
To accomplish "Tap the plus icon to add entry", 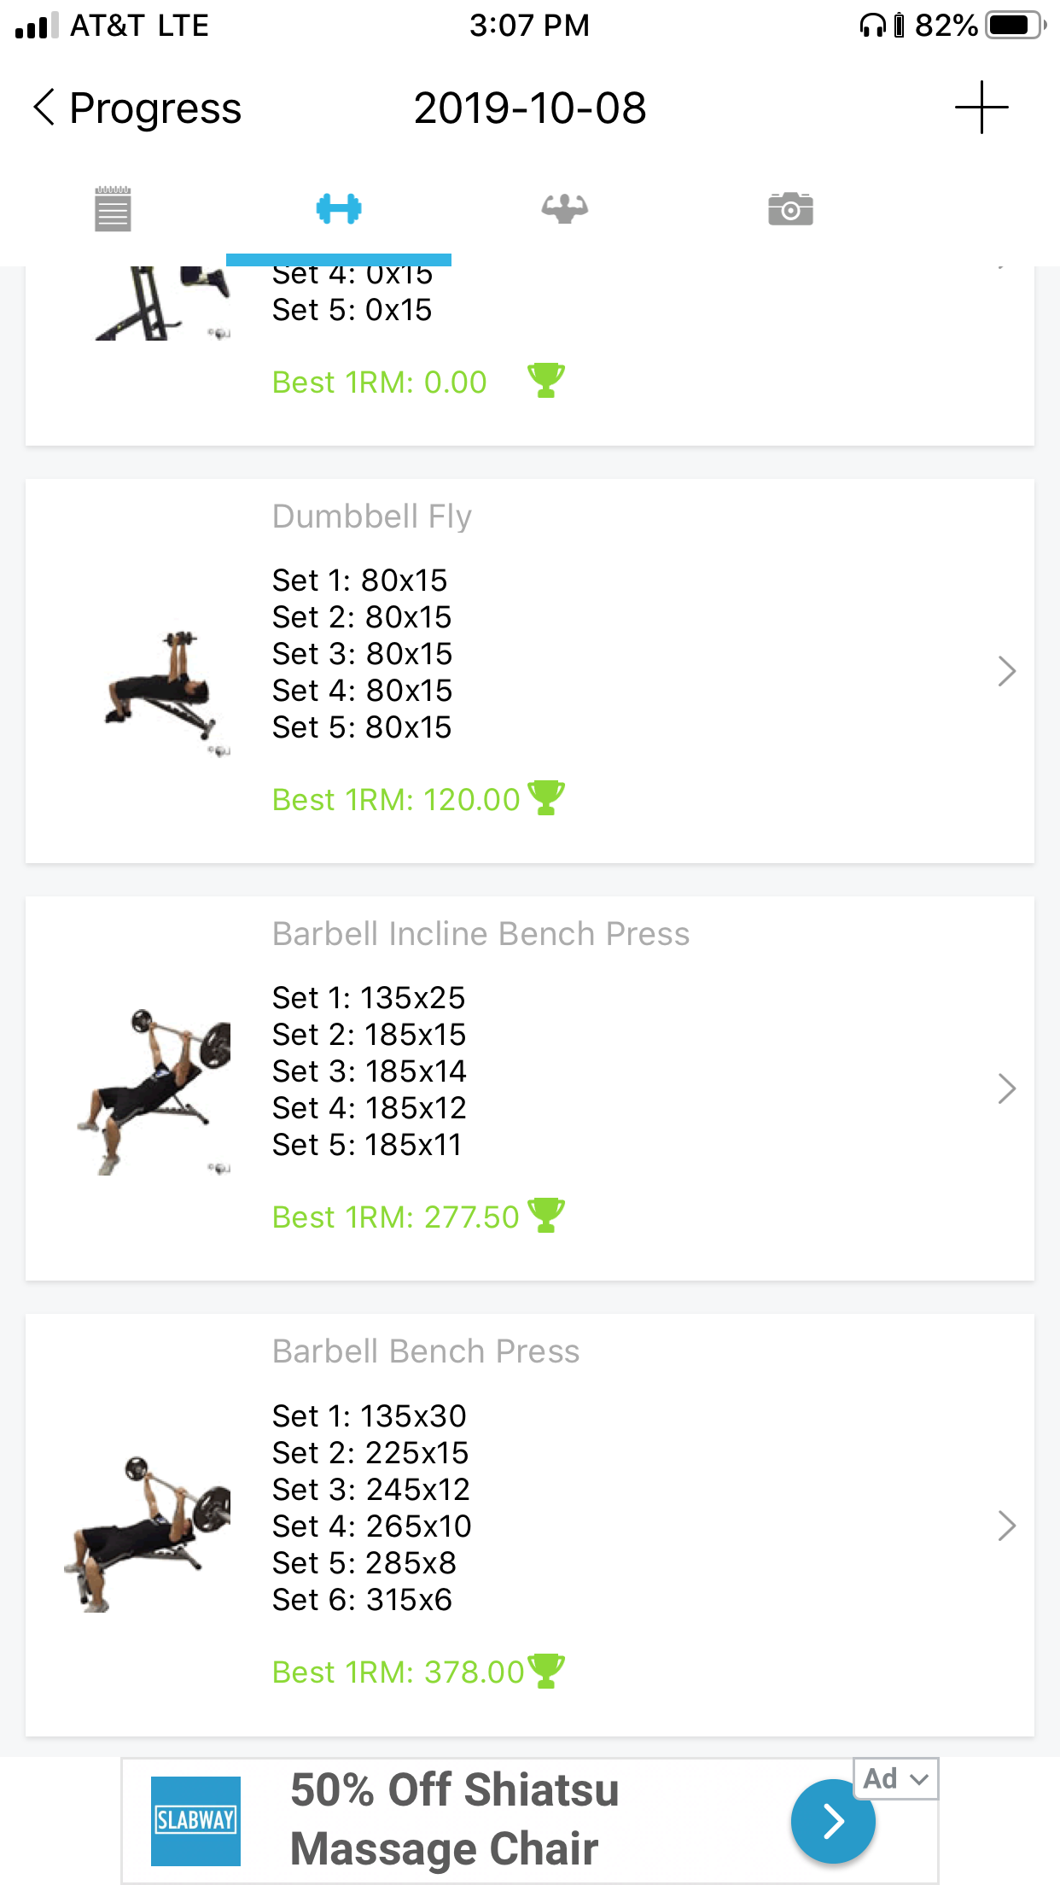I will (x=981, y=108).
